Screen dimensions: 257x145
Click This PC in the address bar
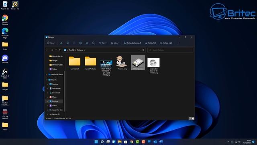coord(71,50)
